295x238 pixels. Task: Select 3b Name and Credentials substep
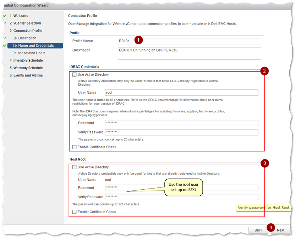click(35, 46)
